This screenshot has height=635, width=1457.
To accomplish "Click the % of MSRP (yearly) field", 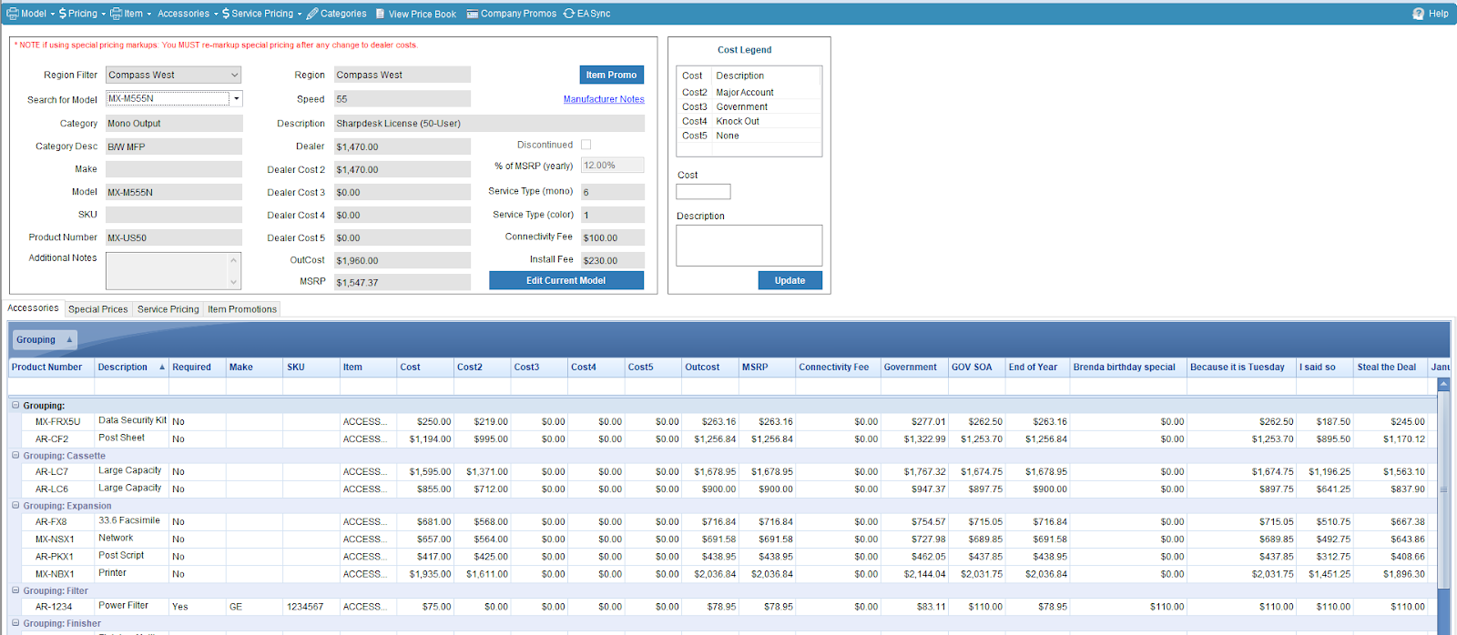I will 612,166.
